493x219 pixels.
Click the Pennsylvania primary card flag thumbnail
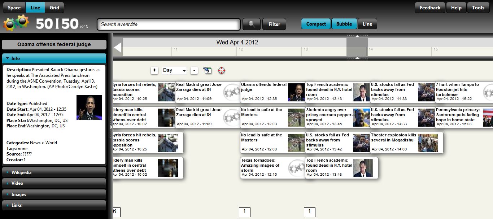[488, 118]
